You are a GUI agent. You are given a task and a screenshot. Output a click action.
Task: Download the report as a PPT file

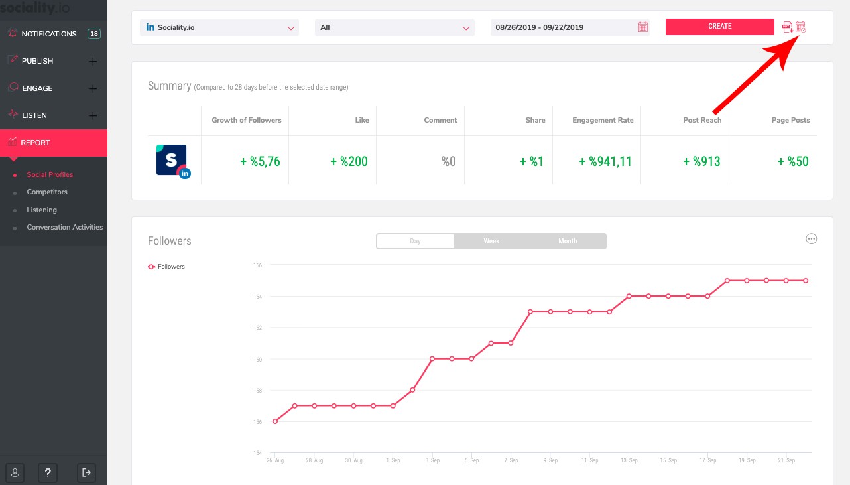click(788, 27)
